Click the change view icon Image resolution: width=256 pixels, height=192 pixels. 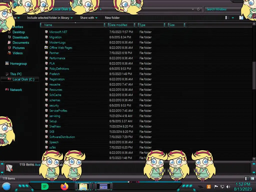[x=227, y=18]
